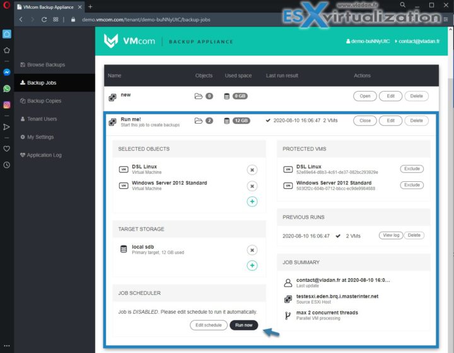The height and width of the screenshot is (353, 454).
Task: Open Opera menu logo icon
Action: pos(6,5)
